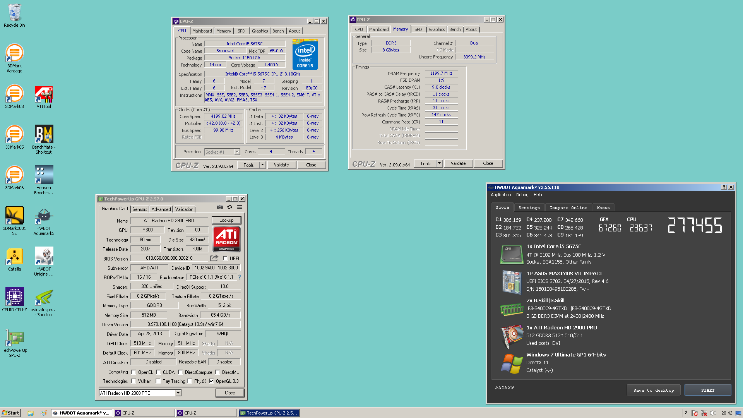Open Advanced tab in GPU-Z
The height and width of the screenshot is (418, 743).
point(161,209)
